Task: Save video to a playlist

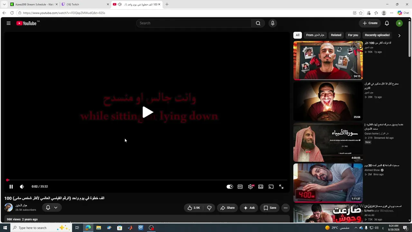Action: click(x=270, y=208)
